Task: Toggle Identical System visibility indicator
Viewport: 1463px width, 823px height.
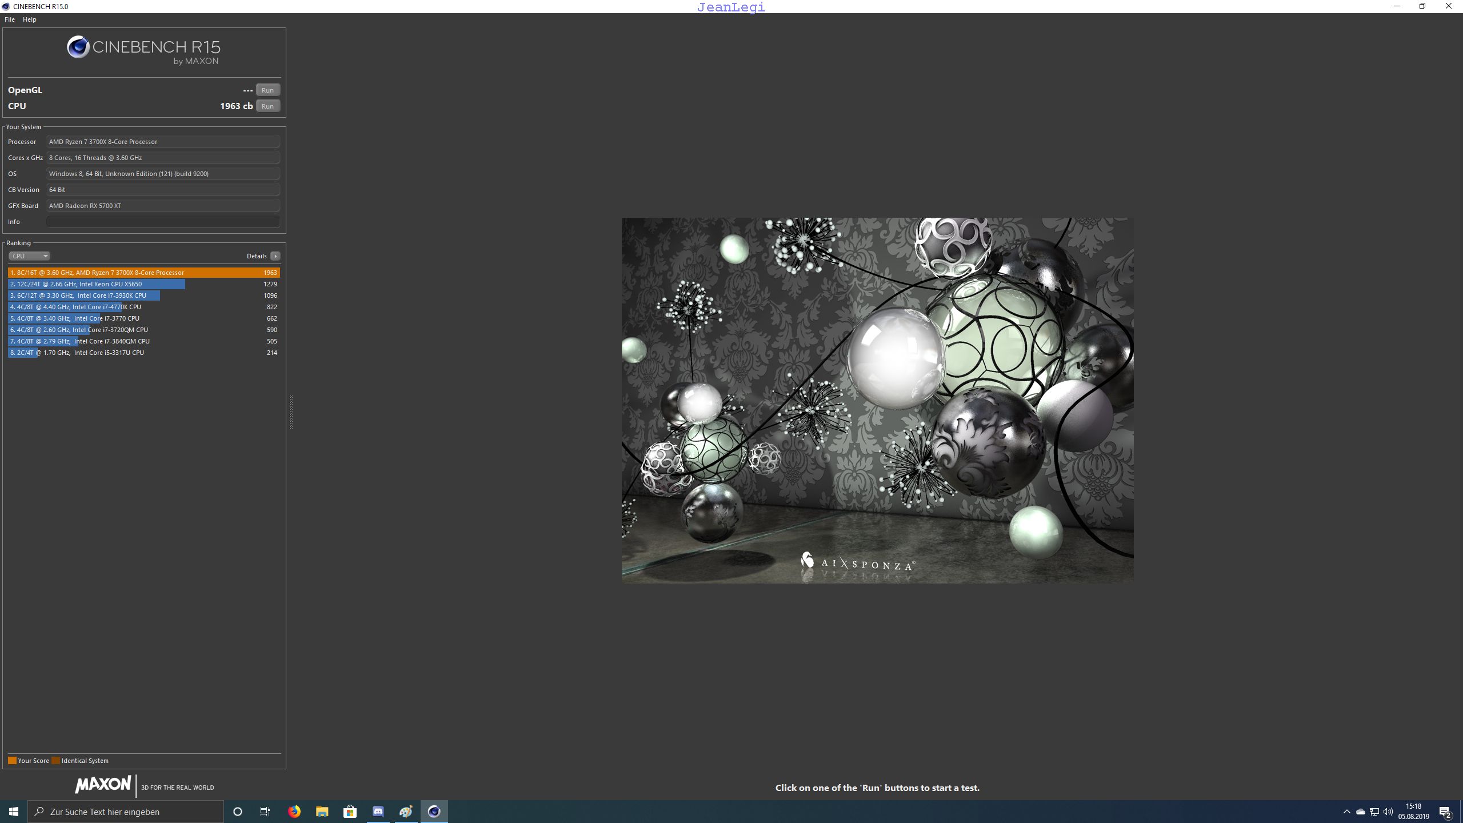Action: tap(56, 760)
